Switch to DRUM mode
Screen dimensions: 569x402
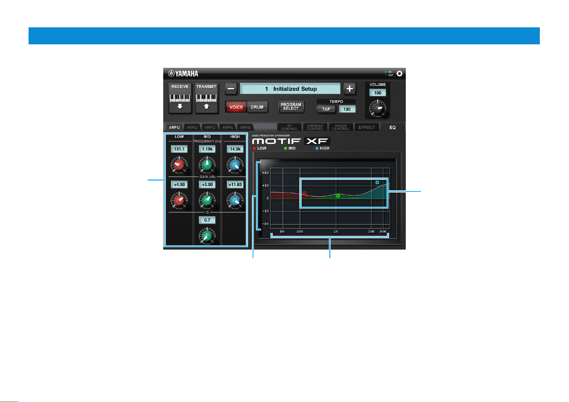(x=257, y=107)
